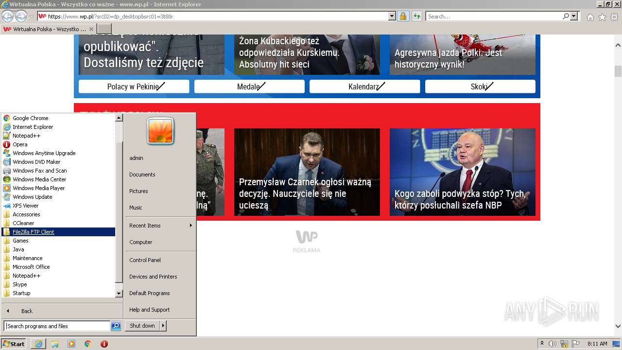Click the security lock icon in address bar
The width and height of the screenshot is (622, 350).
point(403,16)
